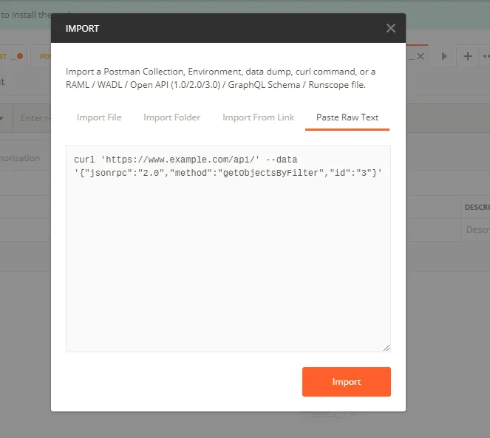Grab the textarea resize handle corner
The width and height of the screenshot is (490, 438).
(387, 348)
